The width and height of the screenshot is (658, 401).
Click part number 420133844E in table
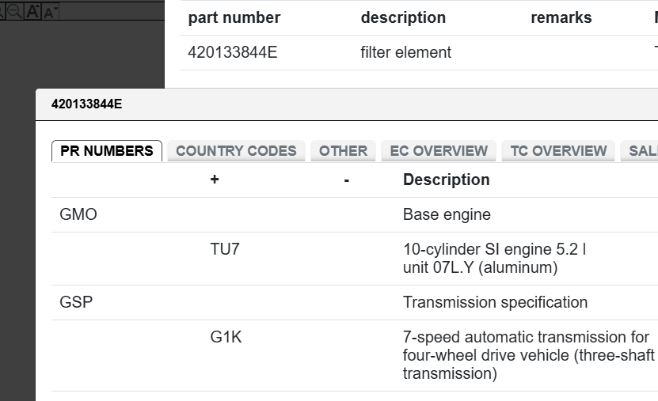[233, 53]
